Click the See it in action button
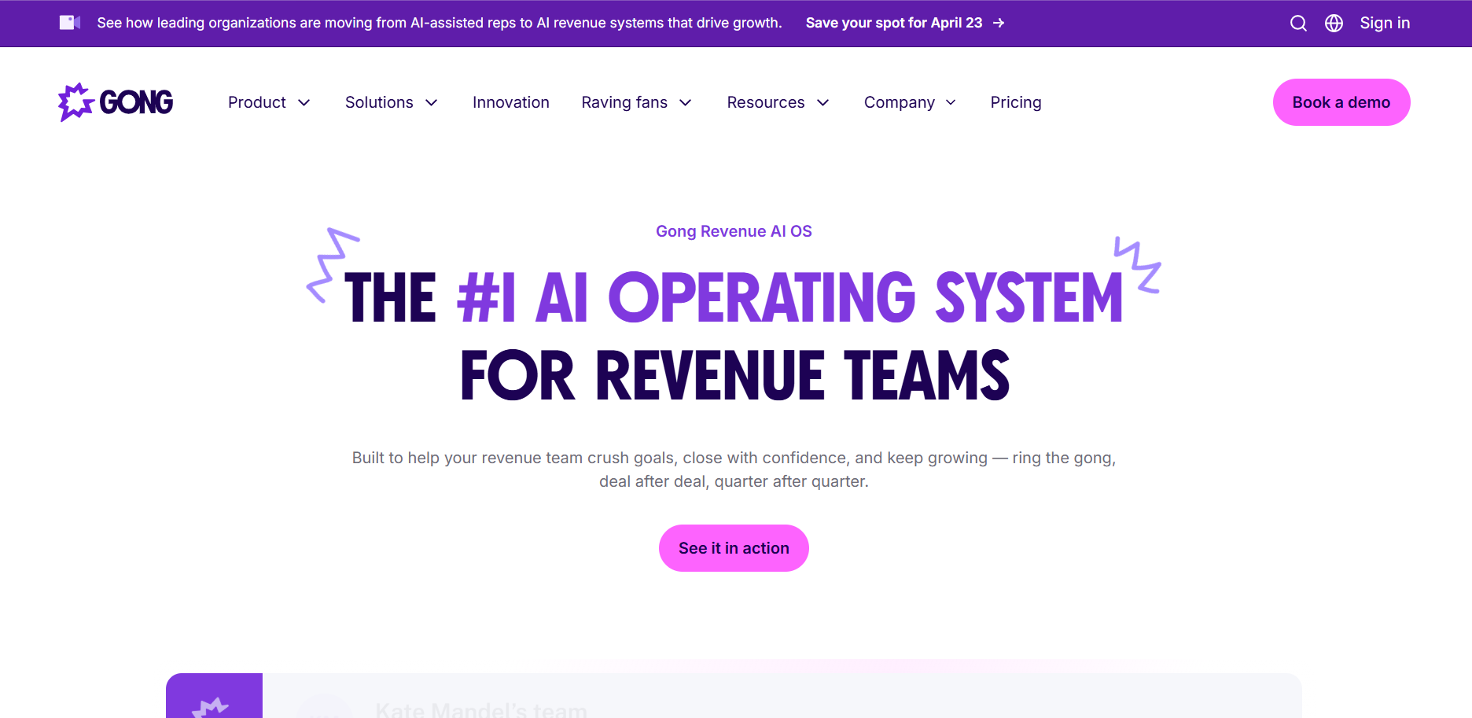 tap(734, 548)
